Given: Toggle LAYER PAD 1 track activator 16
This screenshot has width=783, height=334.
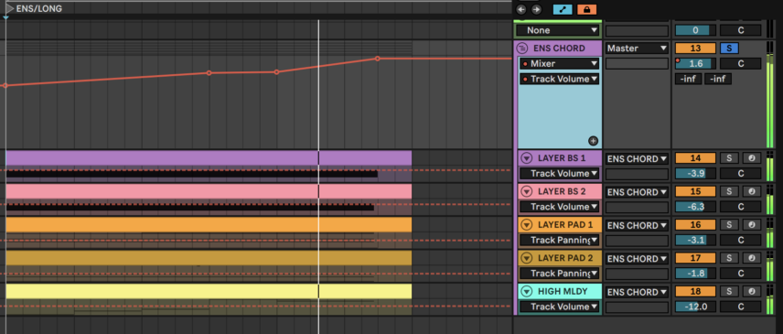Looking at the screenshot, I should (695, 225).
